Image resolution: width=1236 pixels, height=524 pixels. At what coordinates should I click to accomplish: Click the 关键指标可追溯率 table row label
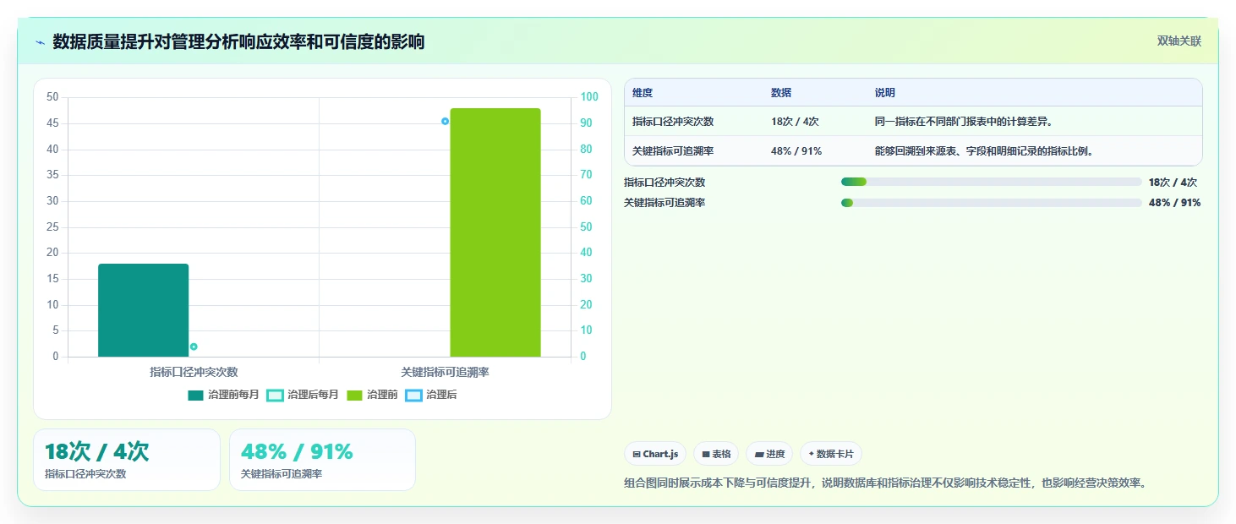coord(673,151)
